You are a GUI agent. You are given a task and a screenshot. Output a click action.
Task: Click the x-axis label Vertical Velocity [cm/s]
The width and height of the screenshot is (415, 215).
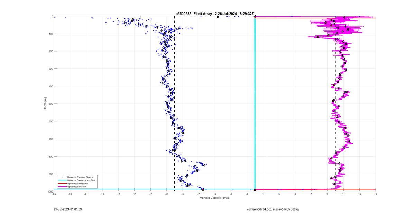click(215, 198)
